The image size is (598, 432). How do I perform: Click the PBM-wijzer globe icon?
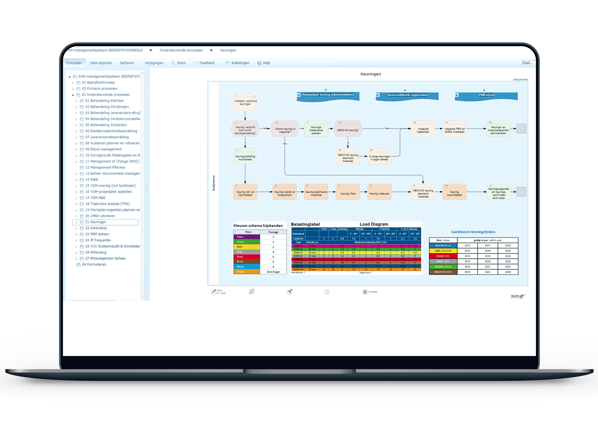[457, 95]
